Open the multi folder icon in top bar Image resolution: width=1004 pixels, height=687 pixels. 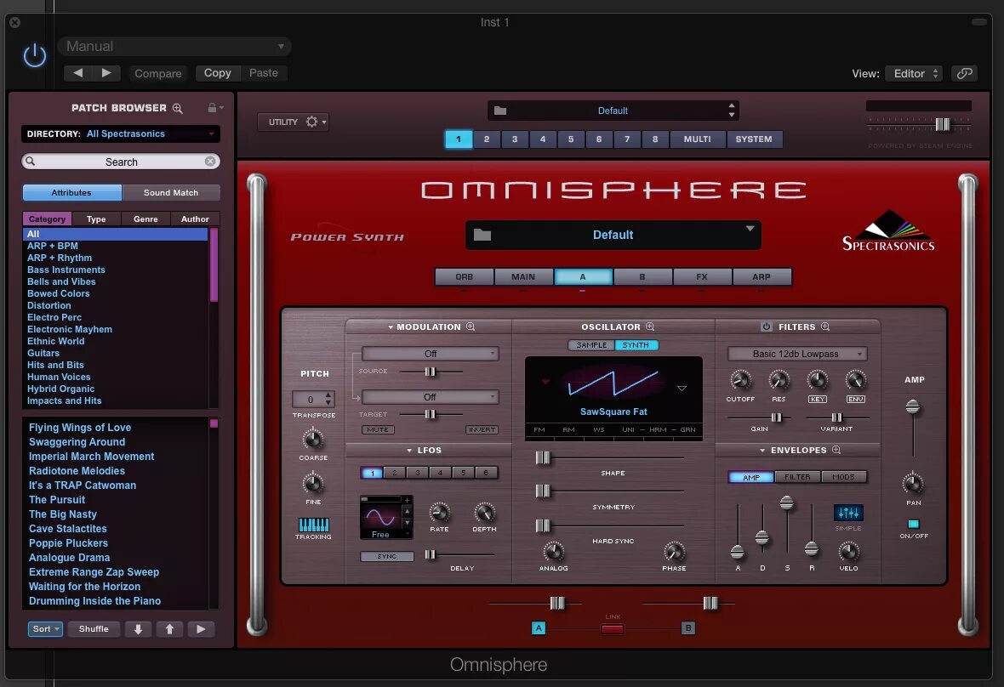[500, 111]
